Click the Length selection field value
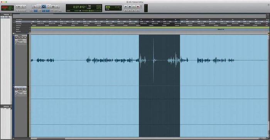Screen dimensions: 270x140 [99, 8]
